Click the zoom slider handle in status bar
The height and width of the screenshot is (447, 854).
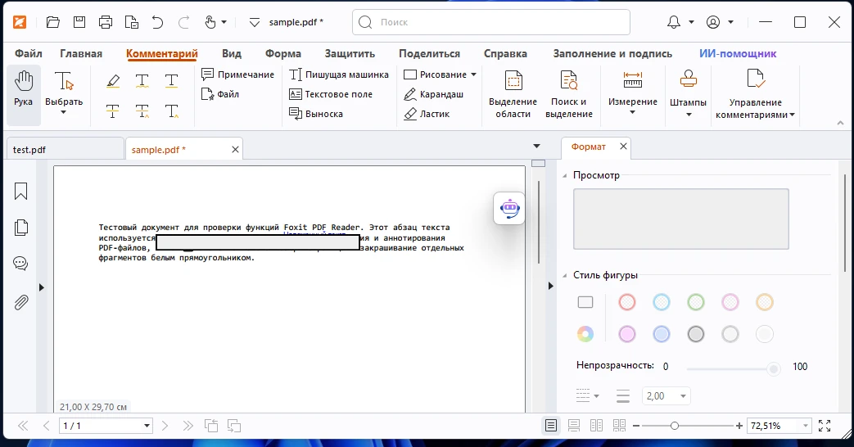pyautogui.click(x=674, y=426)
